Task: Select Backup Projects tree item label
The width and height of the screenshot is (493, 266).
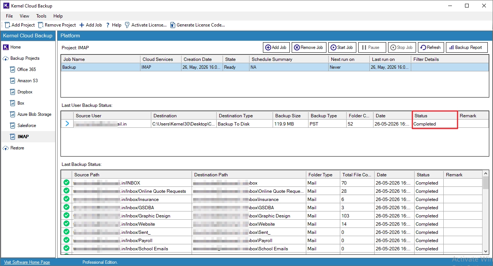Action: coord(25,58)
